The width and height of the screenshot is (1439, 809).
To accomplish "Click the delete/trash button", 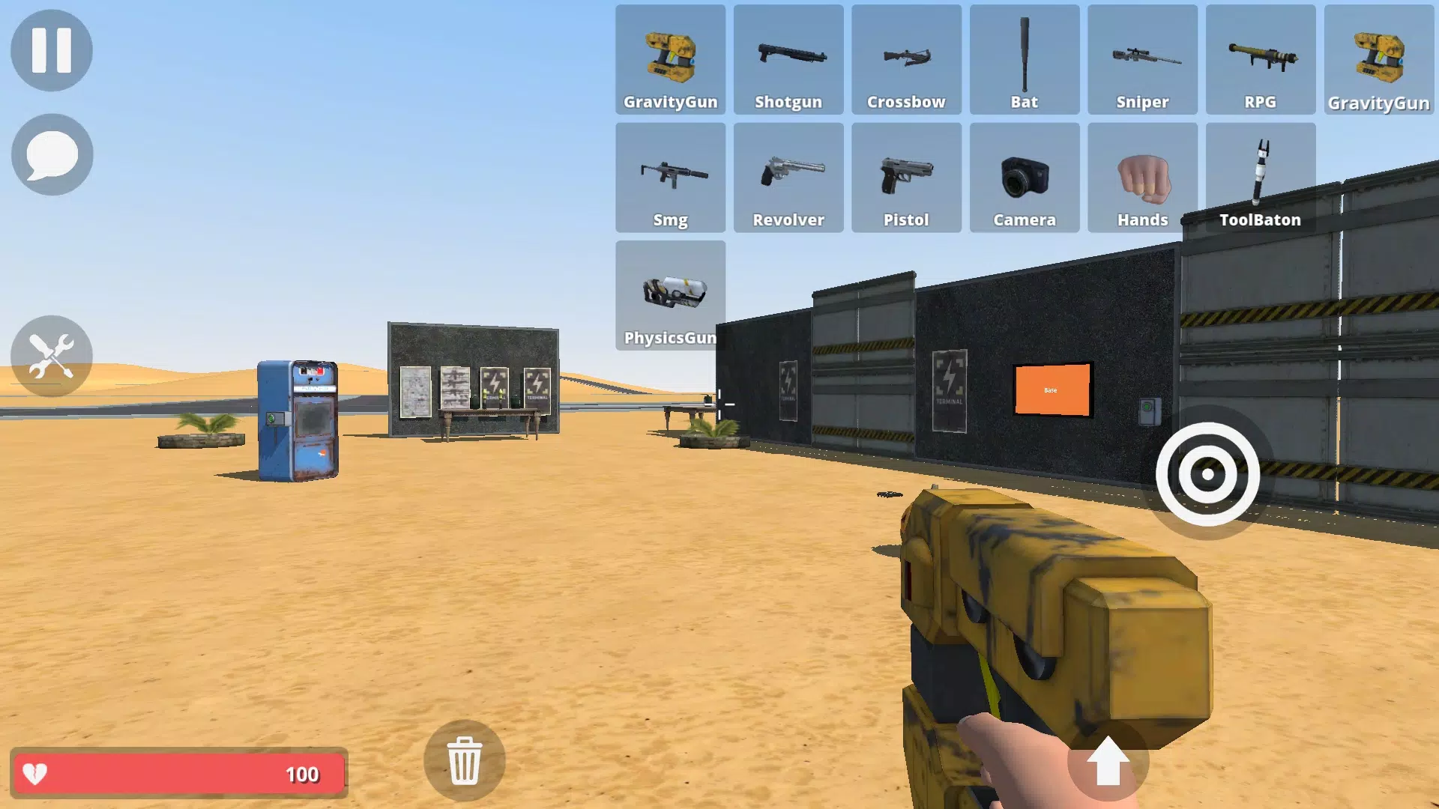I will (x=462, y=760).
